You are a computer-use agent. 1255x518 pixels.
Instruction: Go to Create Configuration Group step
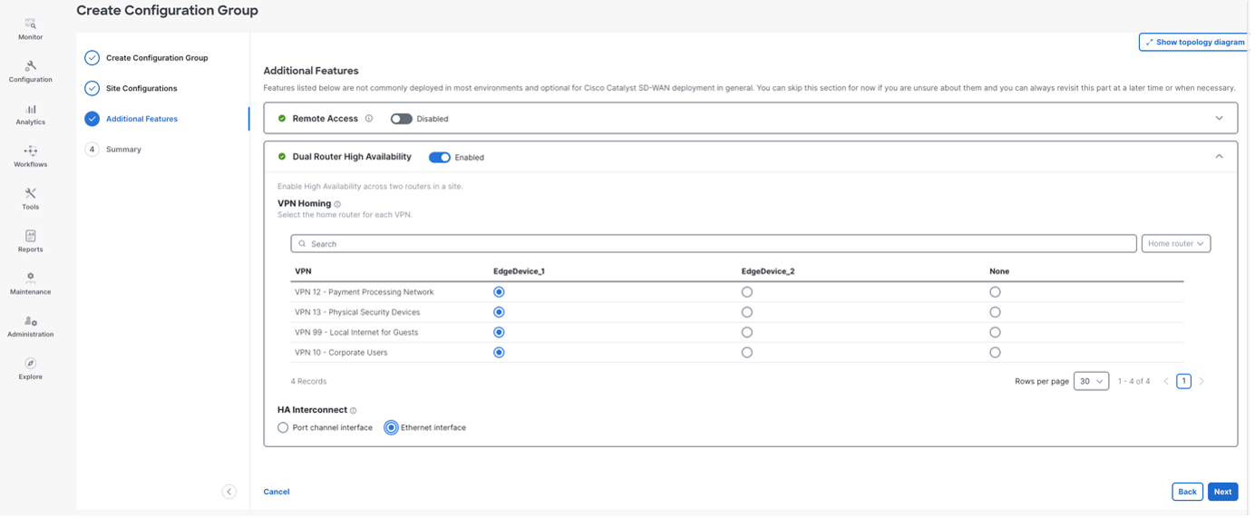tap(157, 58)
